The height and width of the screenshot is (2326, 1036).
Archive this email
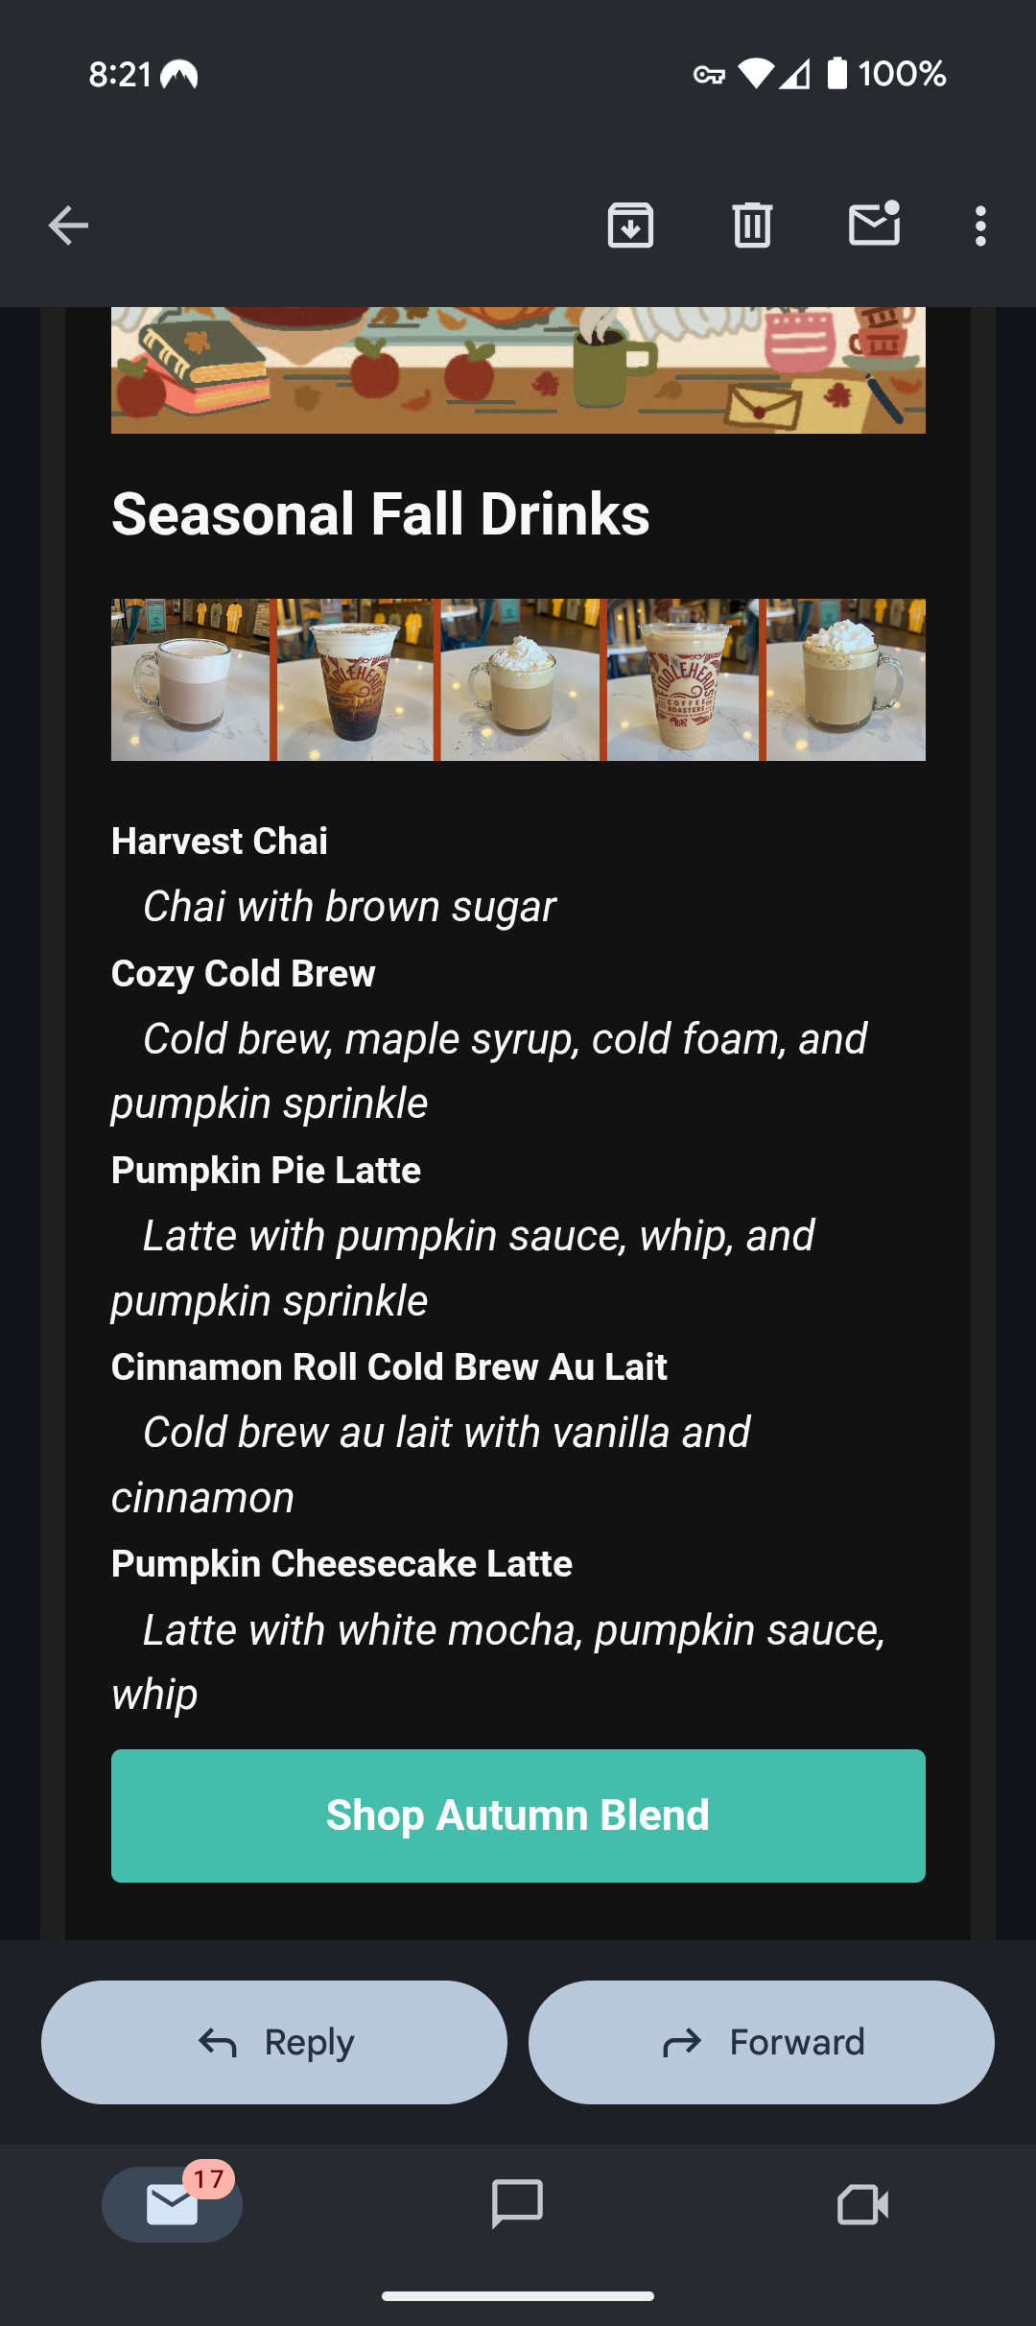coord(630,226)
